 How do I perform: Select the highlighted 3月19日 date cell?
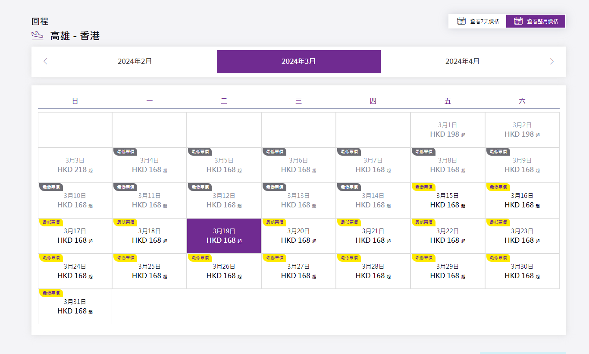coord(224,236)
